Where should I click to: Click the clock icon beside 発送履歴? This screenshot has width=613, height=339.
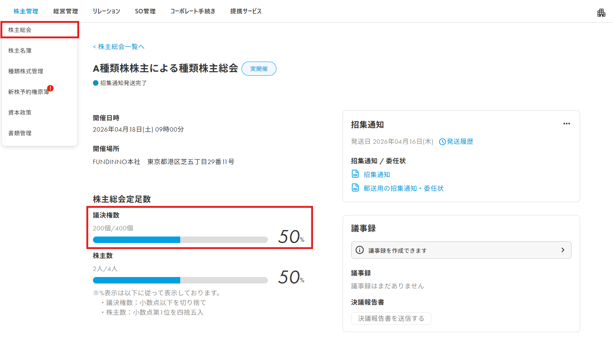pos(442,142)
